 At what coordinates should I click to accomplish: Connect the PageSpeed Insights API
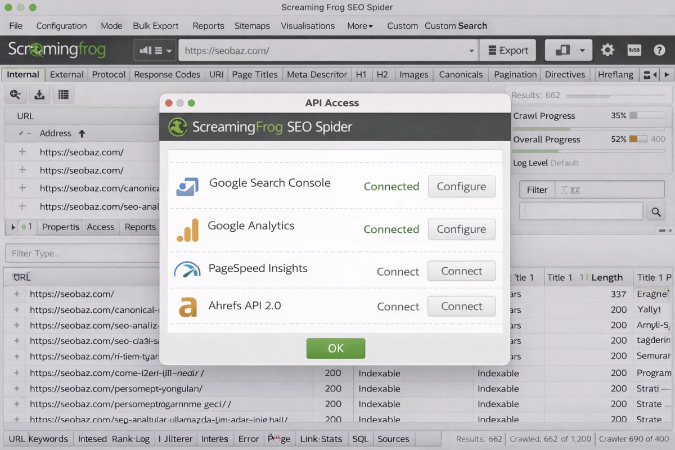pyautogui.click(x=461, y=271)
